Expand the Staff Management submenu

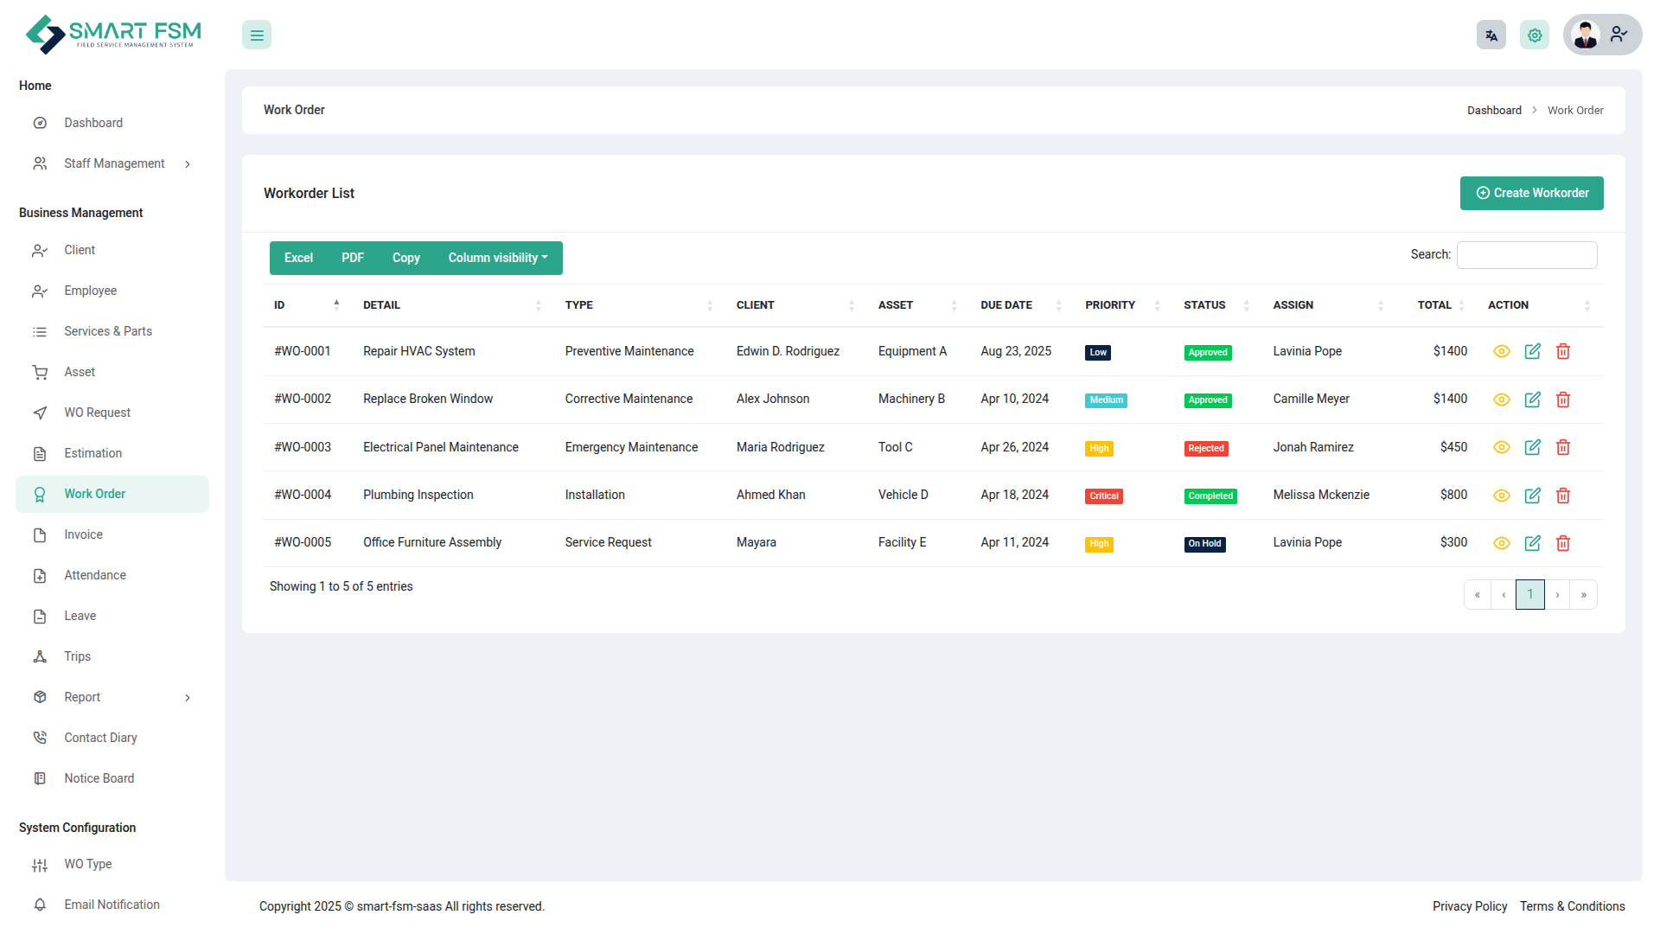(114, 163)
